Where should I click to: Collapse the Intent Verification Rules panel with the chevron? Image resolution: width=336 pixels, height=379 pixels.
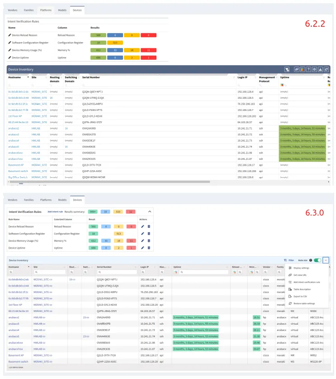[x=150, y=211]
